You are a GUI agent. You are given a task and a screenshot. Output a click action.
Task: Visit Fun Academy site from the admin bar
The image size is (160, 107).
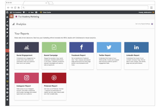point(16,12)
